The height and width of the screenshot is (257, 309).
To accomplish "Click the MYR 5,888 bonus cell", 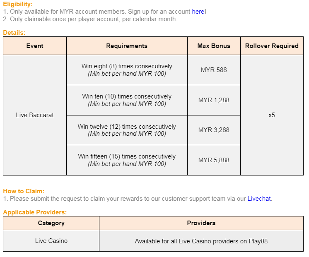I will pos(214,160).
